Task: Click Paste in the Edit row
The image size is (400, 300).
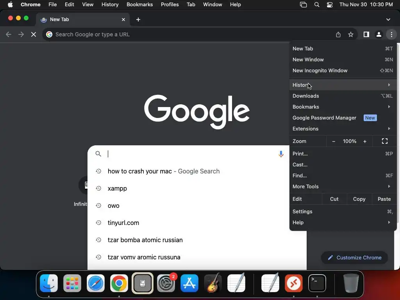Action: [x=384, y=199]
